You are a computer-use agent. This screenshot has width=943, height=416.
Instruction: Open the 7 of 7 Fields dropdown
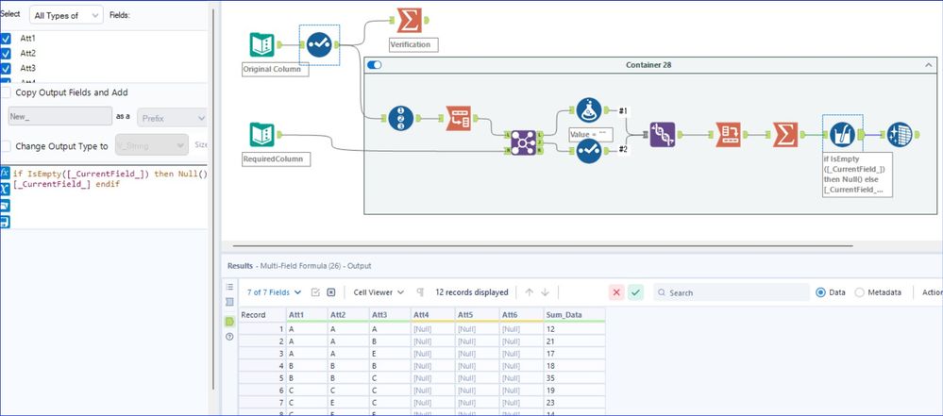(x=274, y=292)
